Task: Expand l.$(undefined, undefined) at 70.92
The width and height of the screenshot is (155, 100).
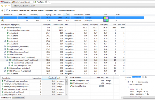Action: (x=5, y=52)
